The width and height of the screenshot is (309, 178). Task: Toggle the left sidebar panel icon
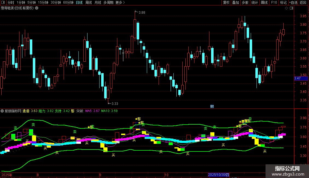2,3
